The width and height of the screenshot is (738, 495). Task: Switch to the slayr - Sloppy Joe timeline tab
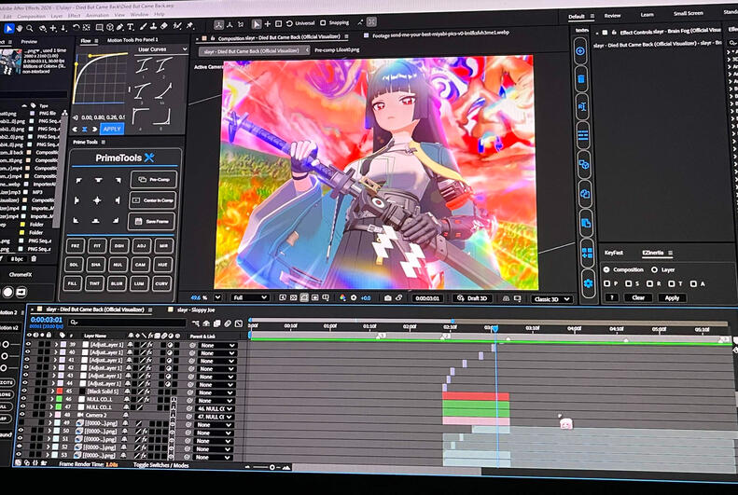[196, 309]
